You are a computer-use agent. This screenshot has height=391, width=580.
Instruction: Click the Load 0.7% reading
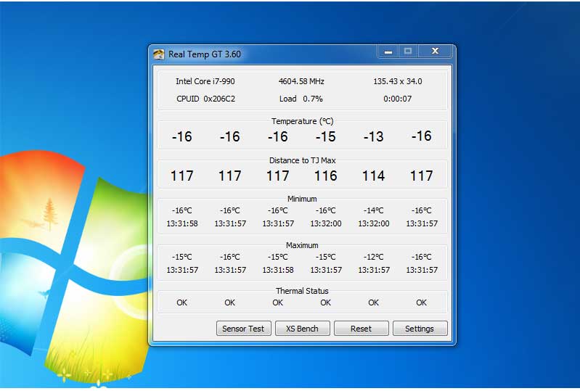point(301,99)
